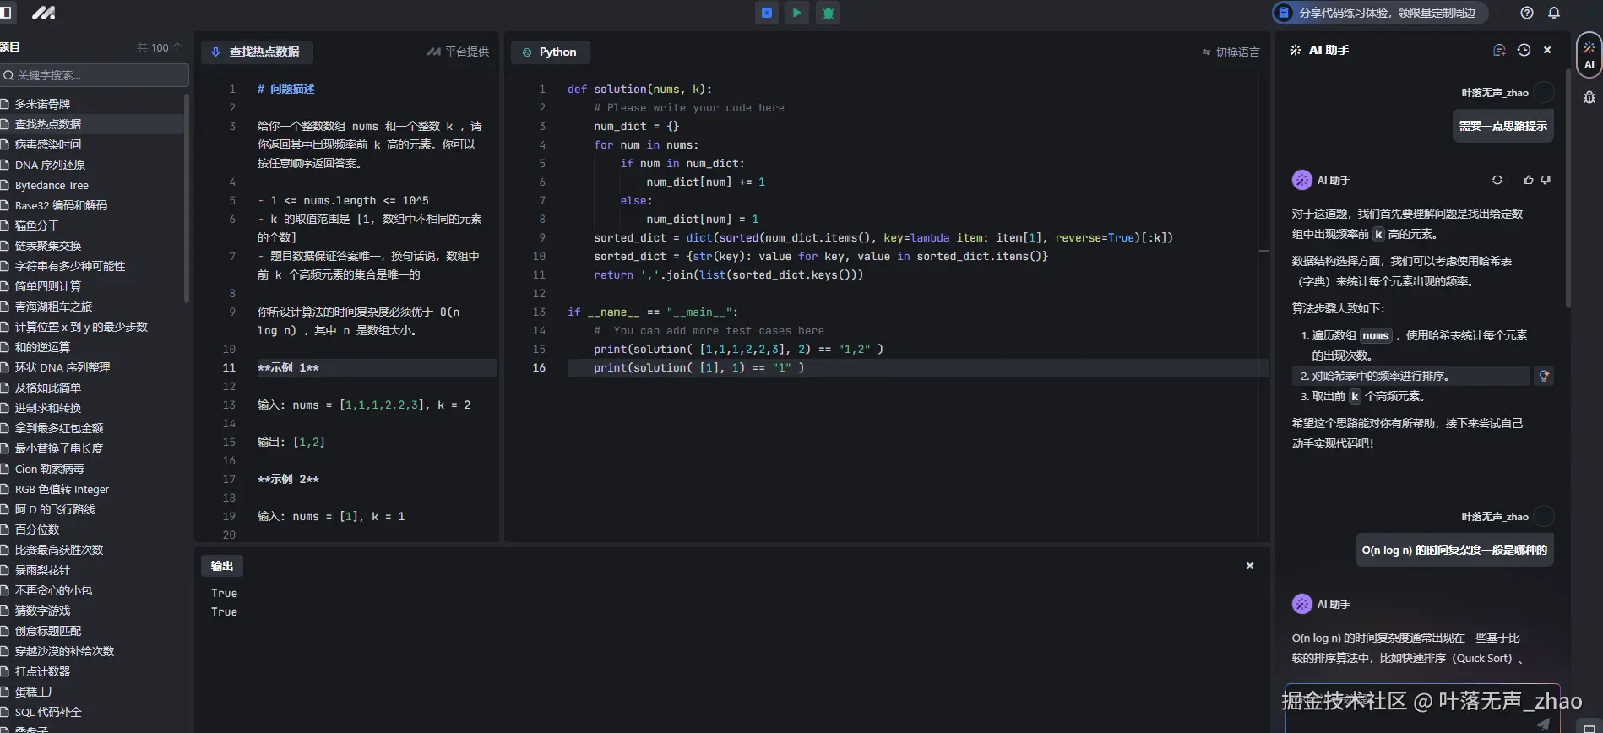The height and width of the screenshot is (733, 1603).
Task: Open the 多米诺骨牌 problem in list
Action: click(x=42, y=104)
